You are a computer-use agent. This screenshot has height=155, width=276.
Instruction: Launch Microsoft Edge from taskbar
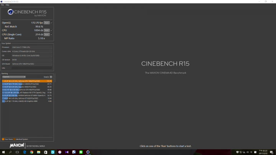[x=25, y=152]
